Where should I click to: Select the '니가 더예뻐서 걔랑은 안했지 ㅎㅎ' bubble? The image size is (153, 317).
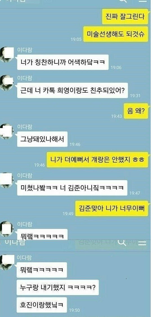click(x=97, y=160)
